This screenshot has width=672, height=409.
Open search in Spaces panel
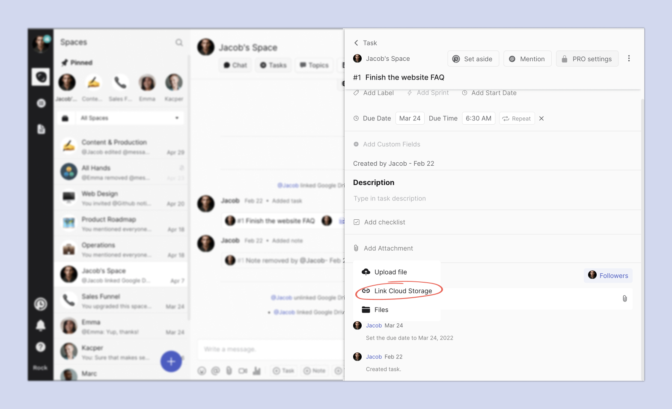pyautogui.click(x=179, y=42)
